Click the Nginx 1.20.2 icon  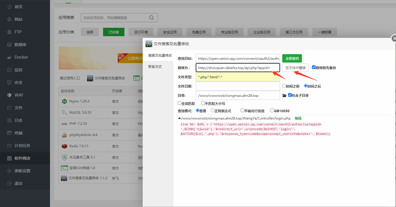click(64, 101)
